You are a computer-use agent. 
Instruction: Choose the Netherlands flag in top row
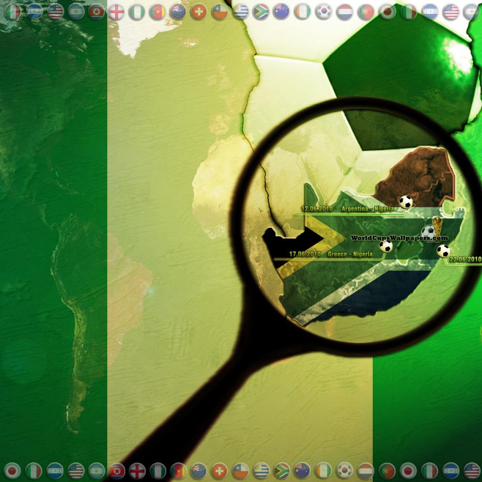click(x=345, y=11)
